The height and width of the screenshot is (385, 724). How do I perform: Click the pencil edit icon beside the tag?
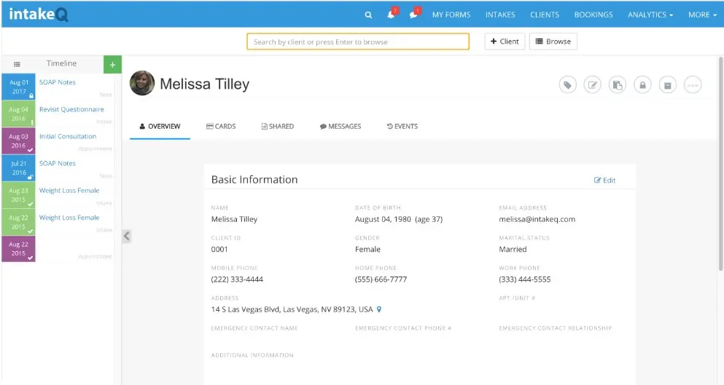[x=593, y=85]
